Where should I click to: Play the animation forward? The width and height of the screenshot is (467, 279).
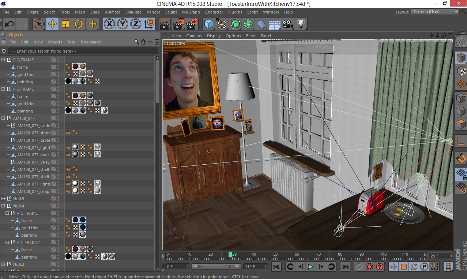310,267
